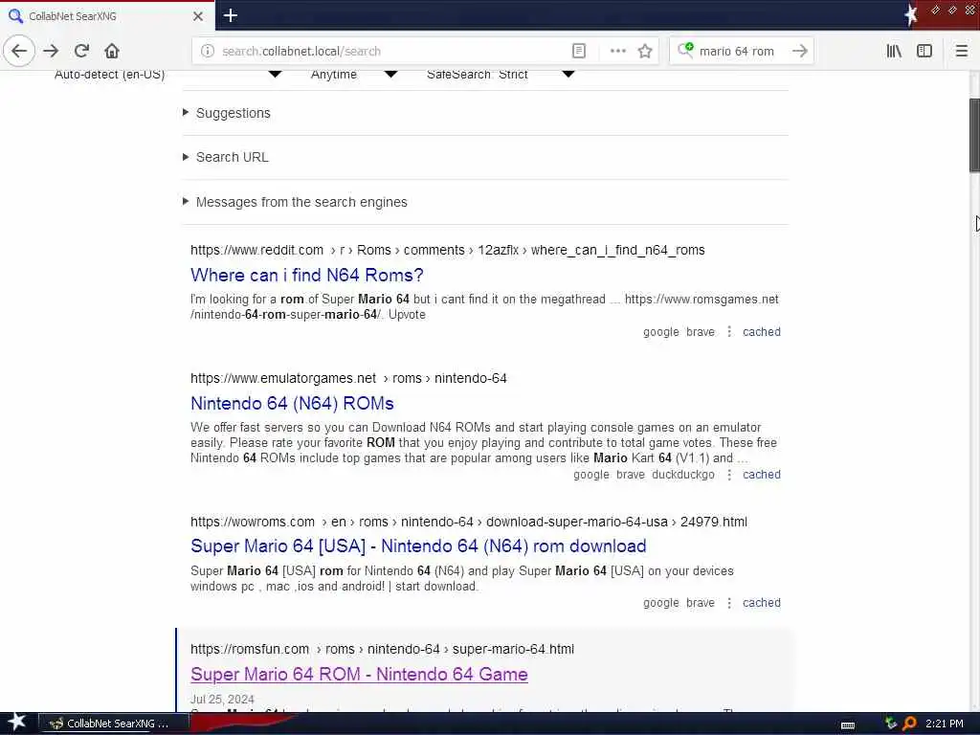
Task: Open the star start menu in taskbar
Action: 17,723
